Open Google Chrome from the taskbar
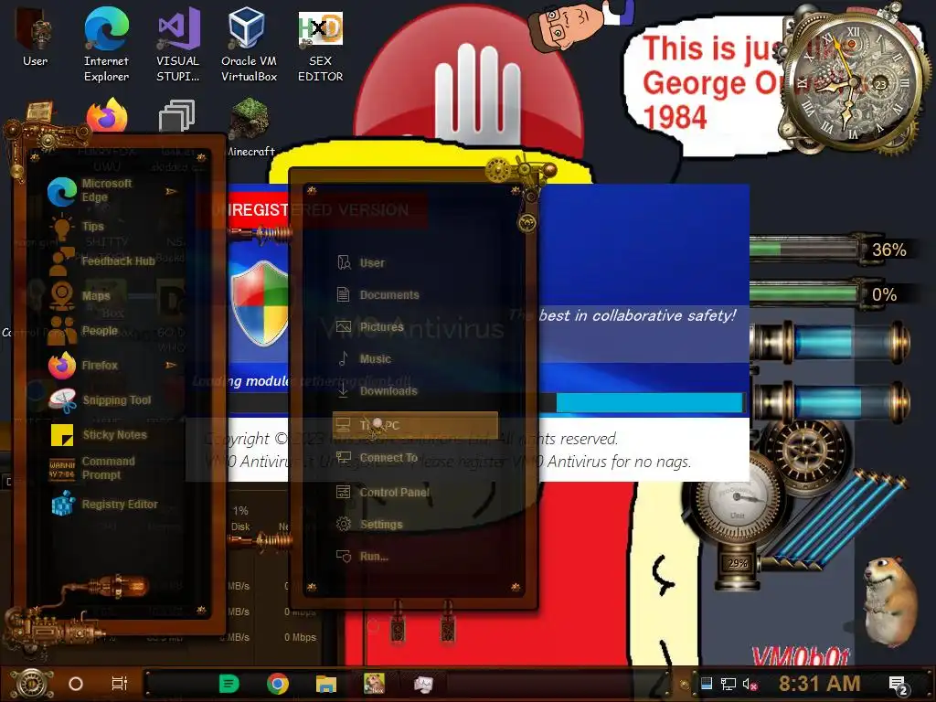Viewport: 936px width, 702px height. [x=278, y=684]
